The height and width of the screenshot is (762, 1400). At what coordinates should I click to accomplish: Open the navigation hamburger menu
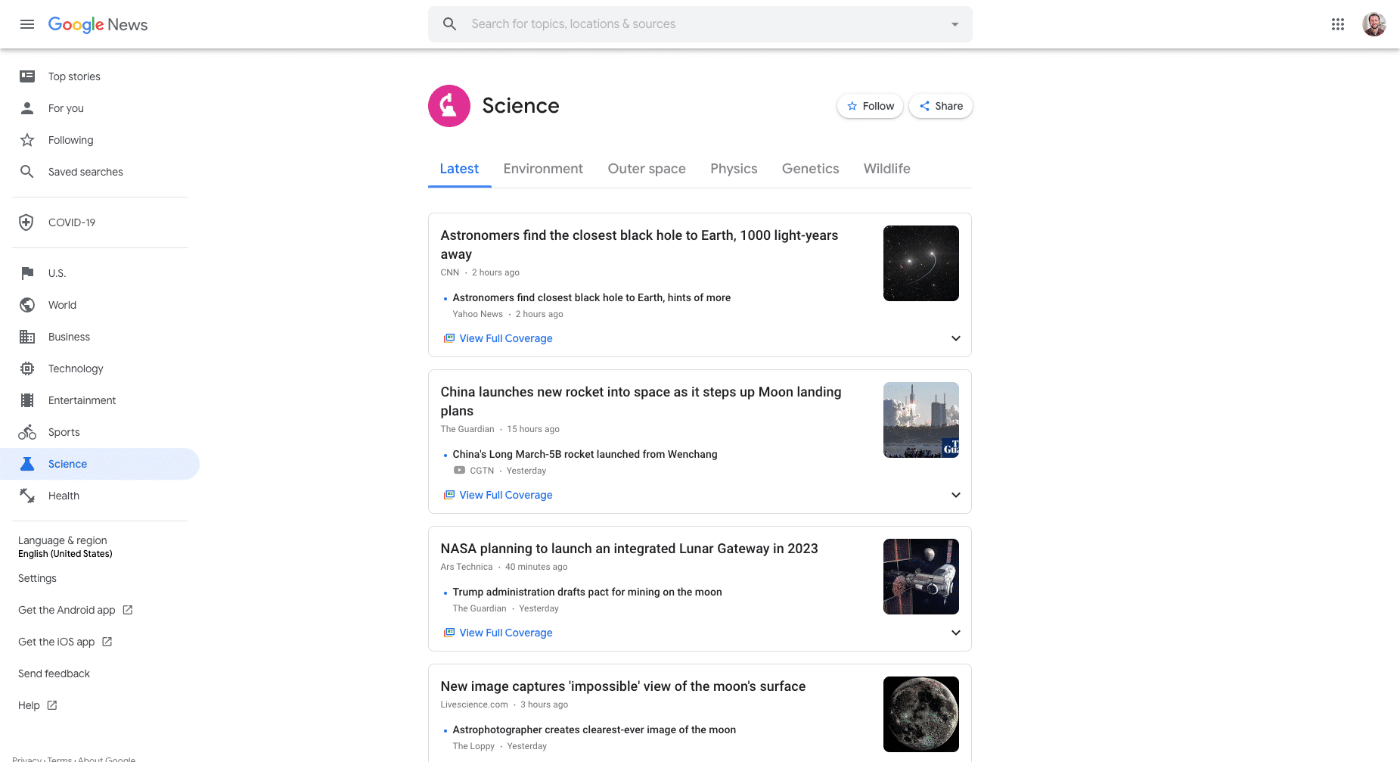(27, 23)
